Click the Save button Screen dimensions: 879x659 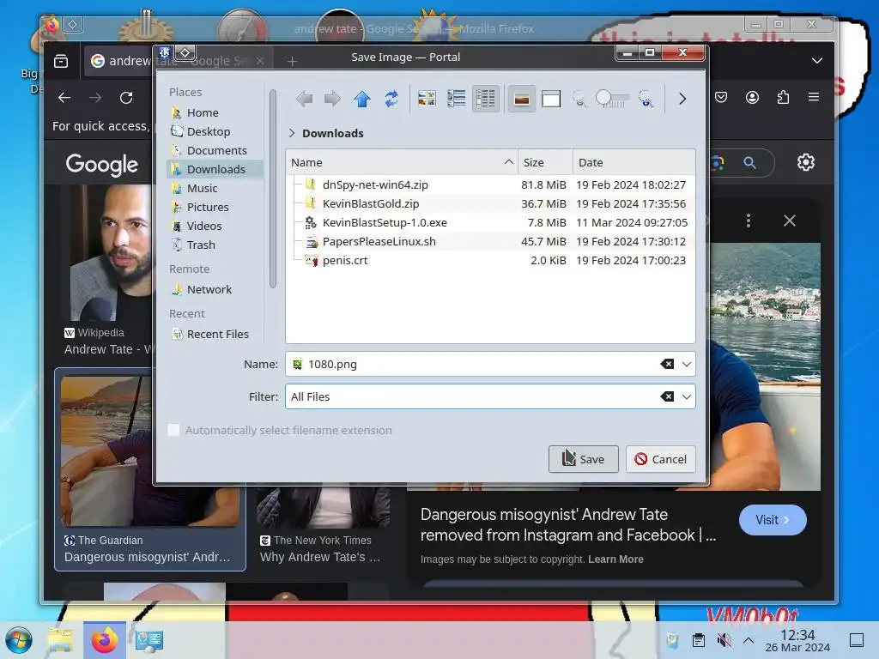[x=583, y=460]
